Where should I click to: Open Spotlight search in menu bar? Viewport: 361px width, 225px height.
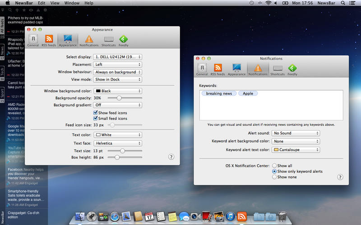tap(343, 3)
